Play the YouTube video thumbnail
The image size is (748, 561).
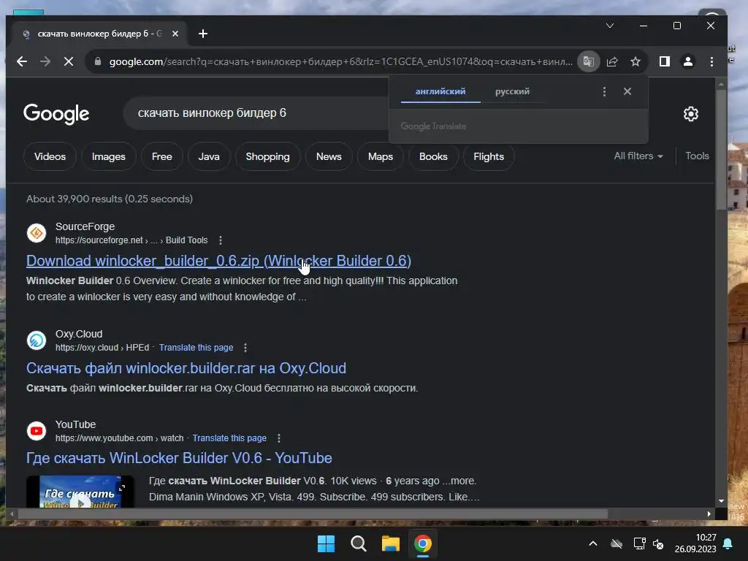click(x=80, y=492)
